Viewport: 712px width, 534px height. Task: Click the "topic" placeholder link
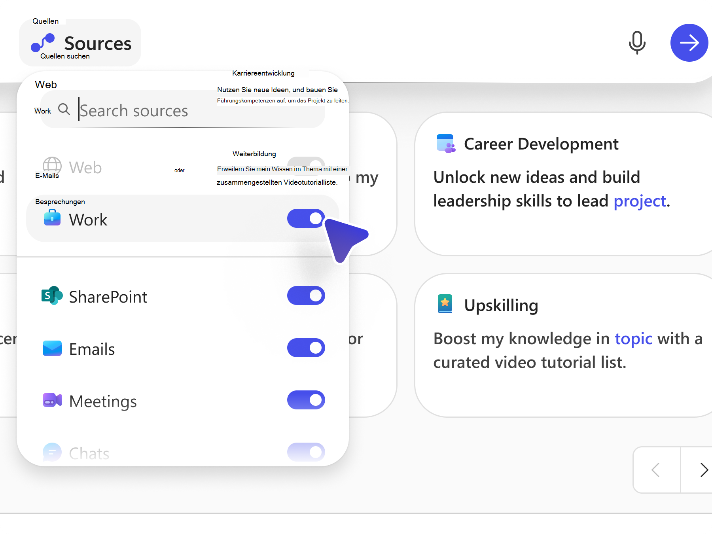click(634, 339)
